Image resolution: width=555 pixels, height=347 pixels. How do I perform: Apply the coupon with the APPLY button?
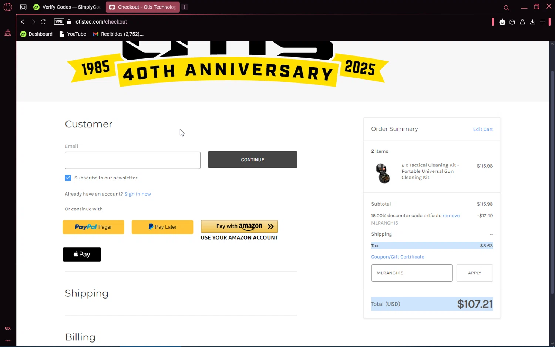pos(475,273)
